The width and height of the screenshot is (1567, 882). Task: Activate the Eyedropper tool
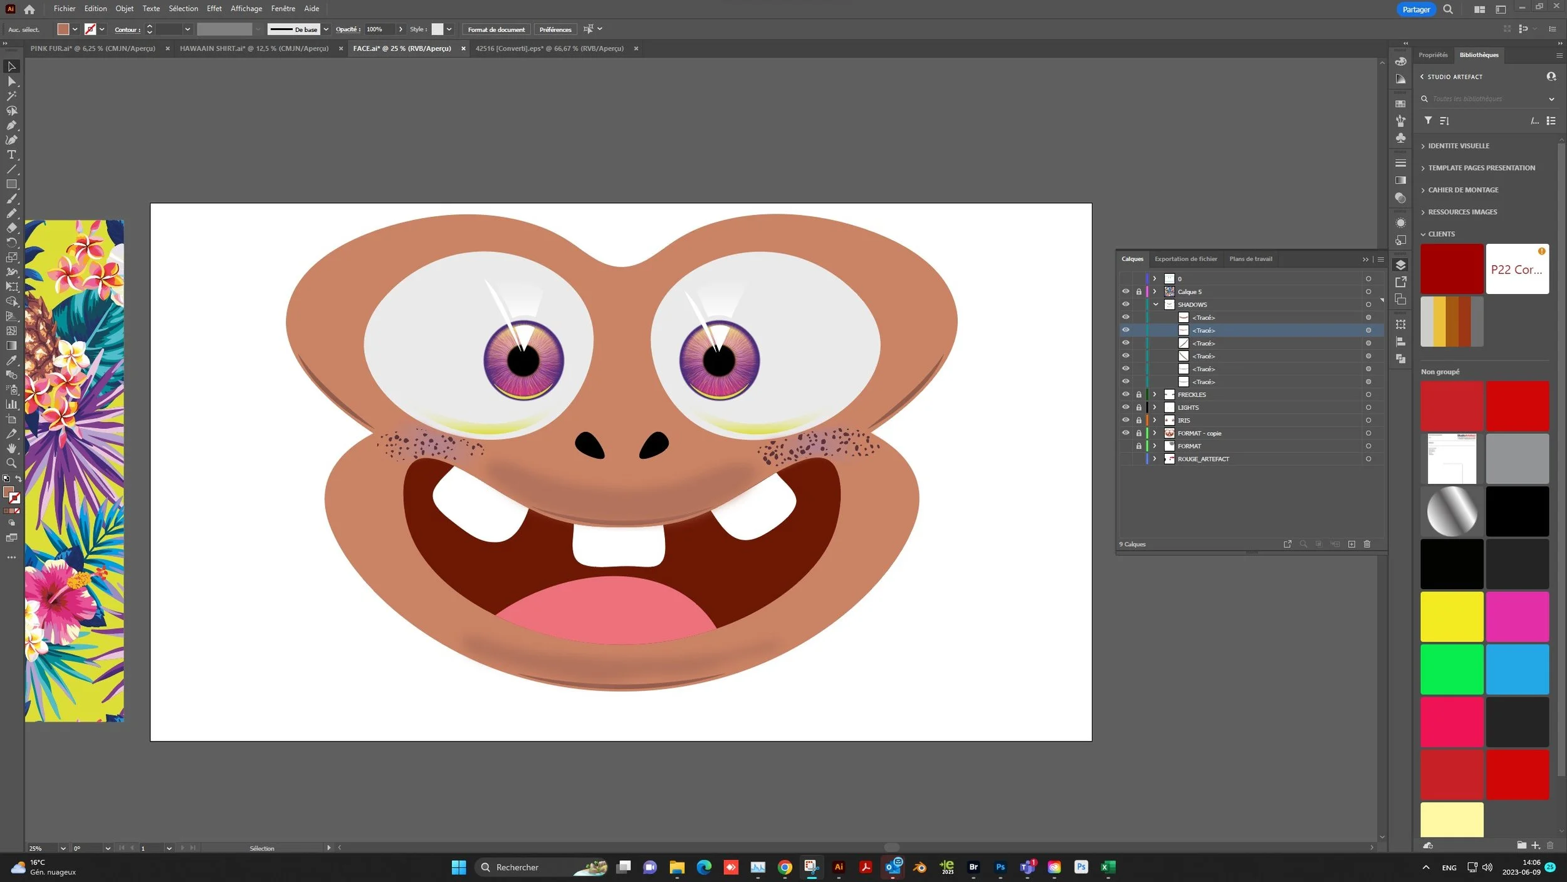tap(11, 360)
